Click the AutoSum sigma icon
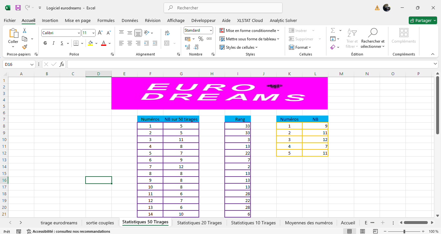This screenshot has width=441, height=234. [x=333, y=31]
